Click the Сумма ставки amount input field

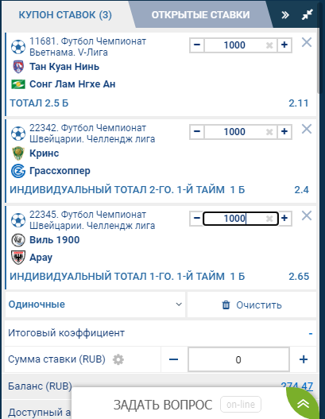[238, 359]
